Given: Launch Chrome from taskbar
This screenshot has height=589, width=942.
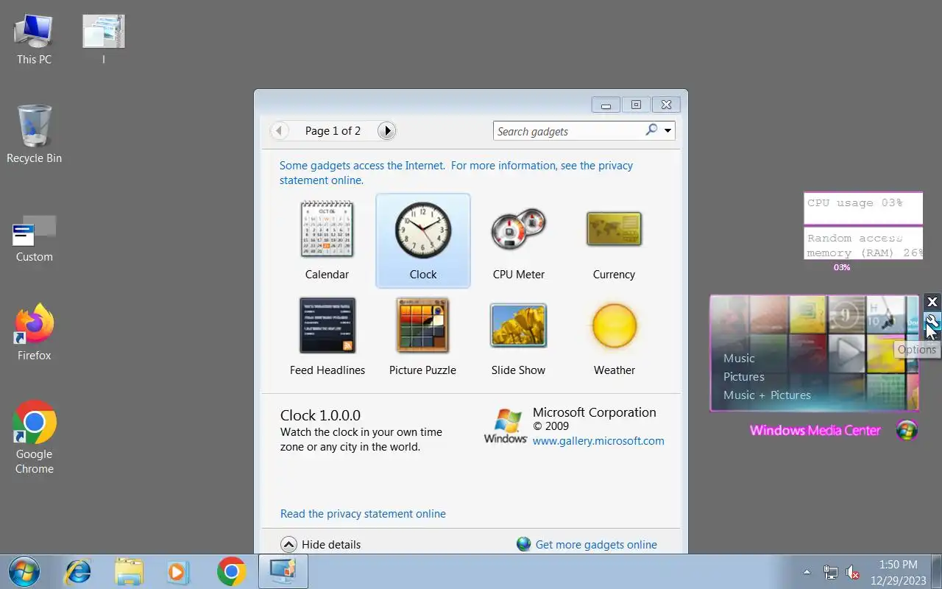Looking at the screenshot, I should pos(231,571).
